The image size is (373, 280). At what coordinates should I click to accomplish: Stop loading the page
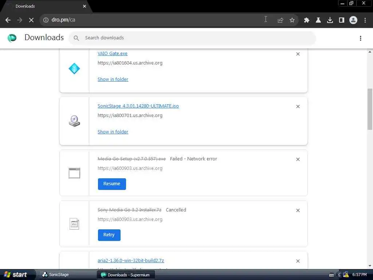[x=31, y=20]
